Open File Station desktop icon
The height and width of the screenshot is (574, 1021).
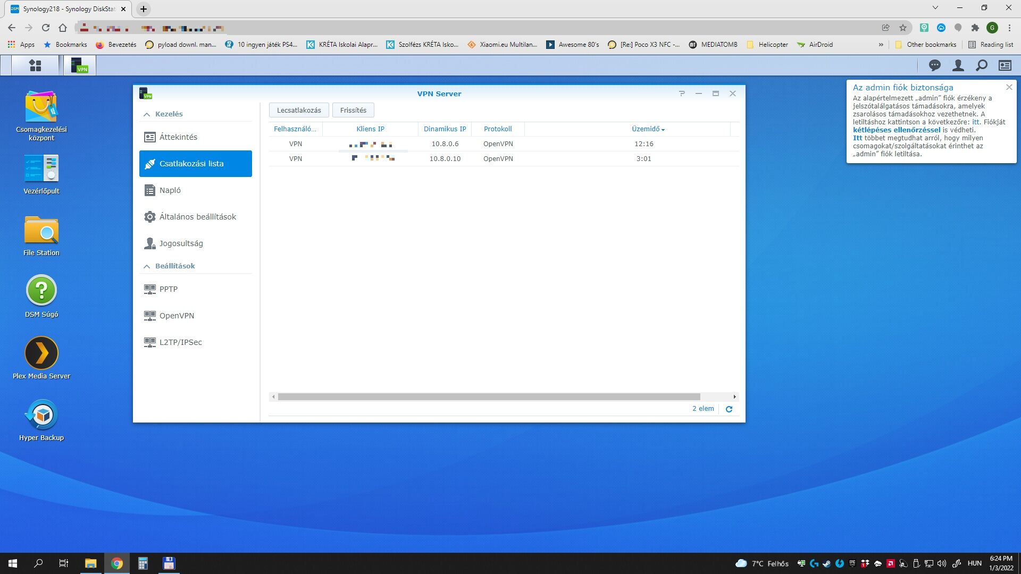(x=41, y=236)
